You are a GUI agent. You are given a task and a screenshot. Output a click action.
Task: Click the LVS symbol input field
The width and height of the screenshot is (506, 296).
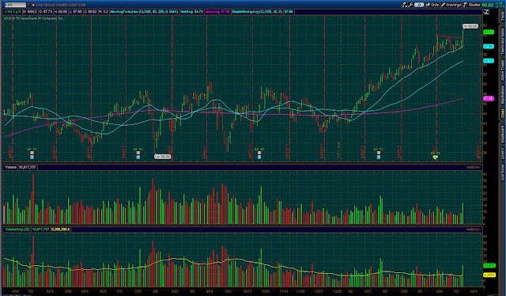[15, 5]
